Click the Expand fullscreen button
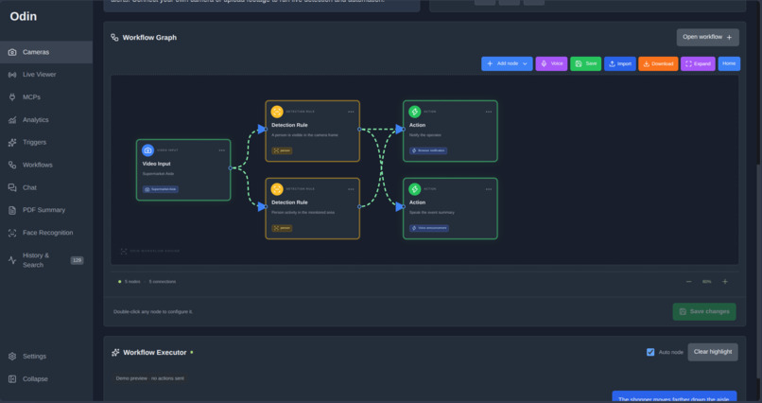762x403 pixels. 698,63
